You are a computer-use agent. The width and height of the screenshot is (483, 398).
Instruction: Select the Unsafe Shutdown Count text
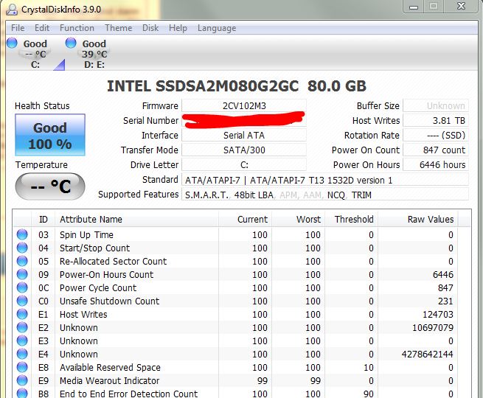coord(109,301)
